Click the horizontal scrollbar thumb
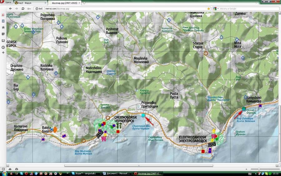 (139, 166)
